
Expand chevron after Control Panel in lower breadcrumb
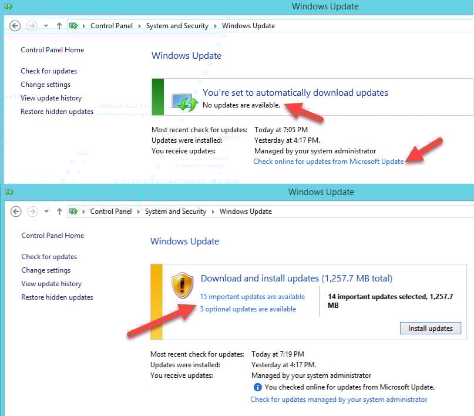pyautogui.click(x=139, y=212)
